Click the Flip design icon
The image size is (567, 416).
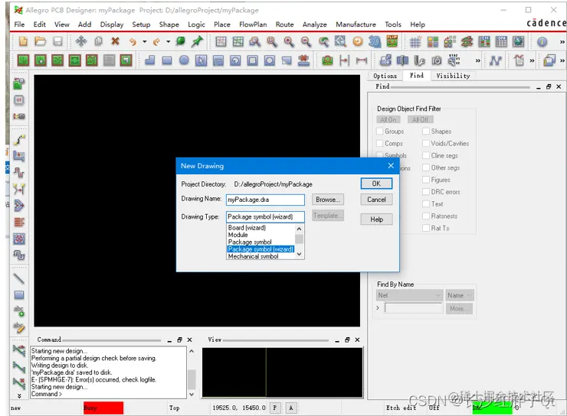392,41
